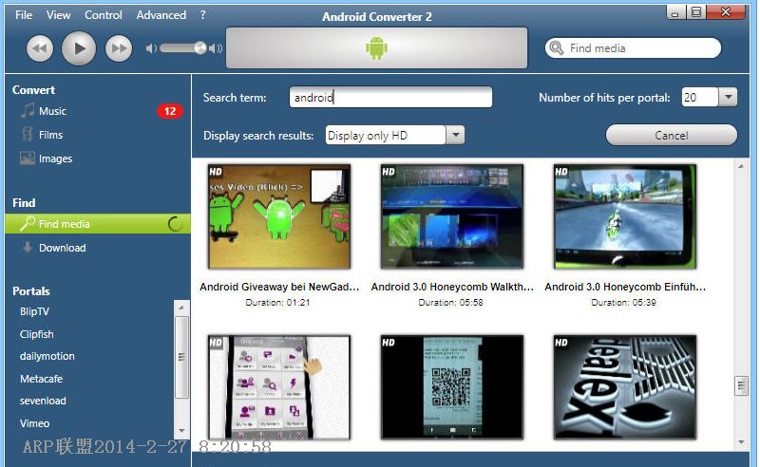Click the red 12 badge next to Music
The image size is (760, 467).
[170, 111]
